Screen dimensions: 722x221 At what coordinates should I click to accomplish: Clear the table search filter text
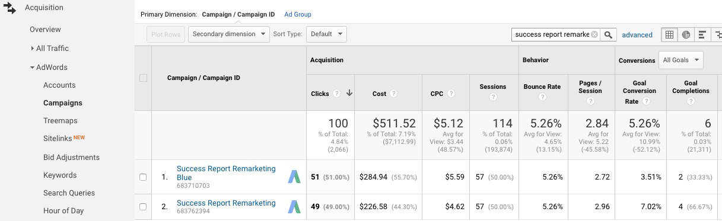[x=594, y=34]
